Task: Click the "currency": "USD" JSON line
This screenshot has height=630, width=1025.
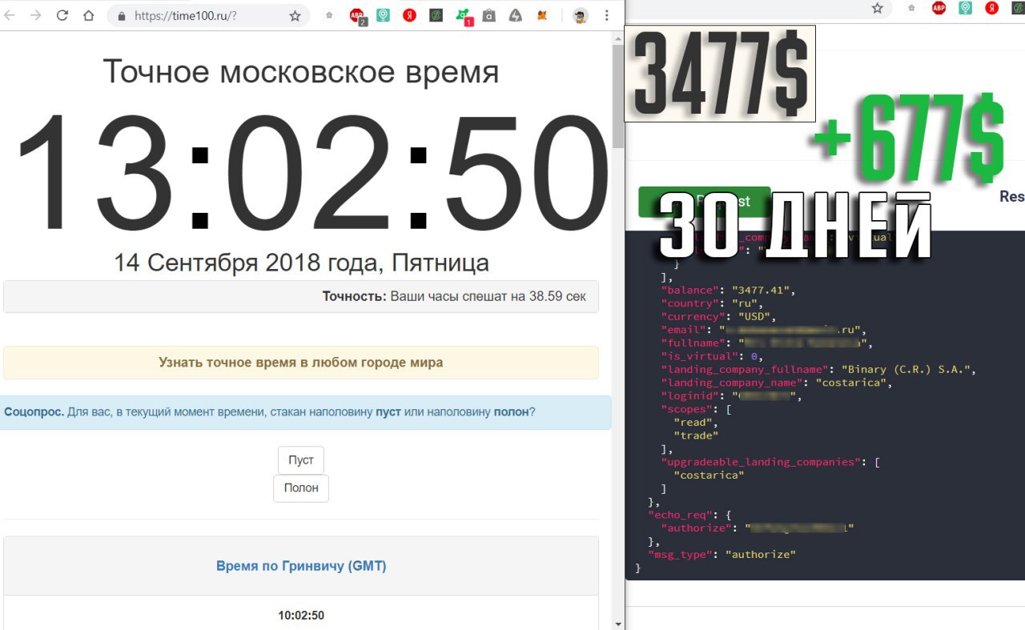Action: [717, 316]
